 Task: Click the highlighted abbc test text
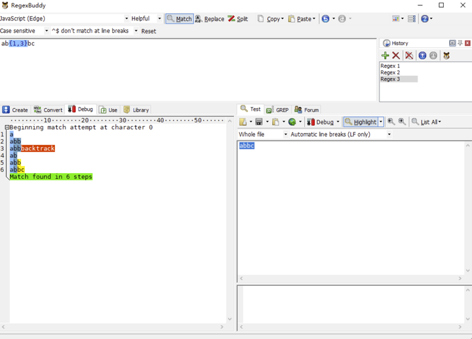point(247,146)
